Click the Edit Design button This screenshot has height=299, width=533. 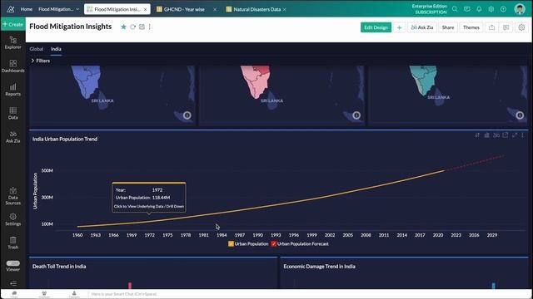pyautogui.click(x=376, y=27)
